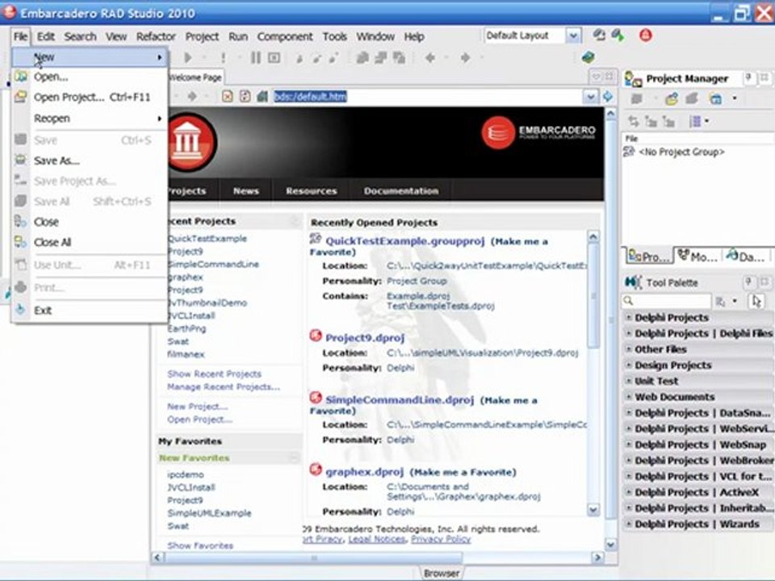
Task: Choose Open Project in File menu
Action: [x=90, y=98]
